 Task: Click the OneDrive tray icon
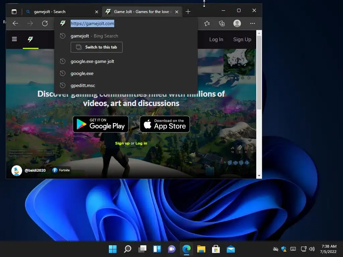tap(276, 249)
